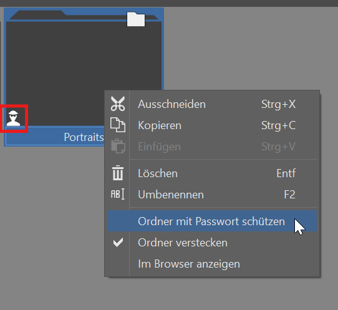This screenshot has height=310, width=338.
Task: Pick the Umbenennen menu entry text
Action: click(171, 195)
